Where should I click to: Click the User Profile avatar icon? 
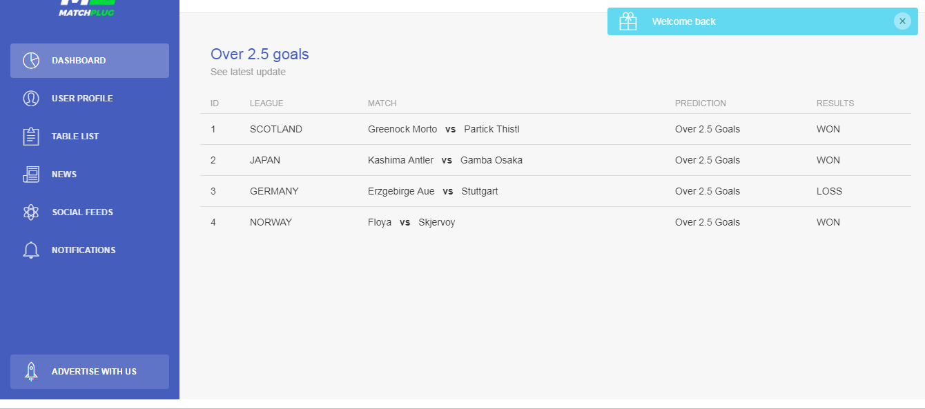[31, 99]
